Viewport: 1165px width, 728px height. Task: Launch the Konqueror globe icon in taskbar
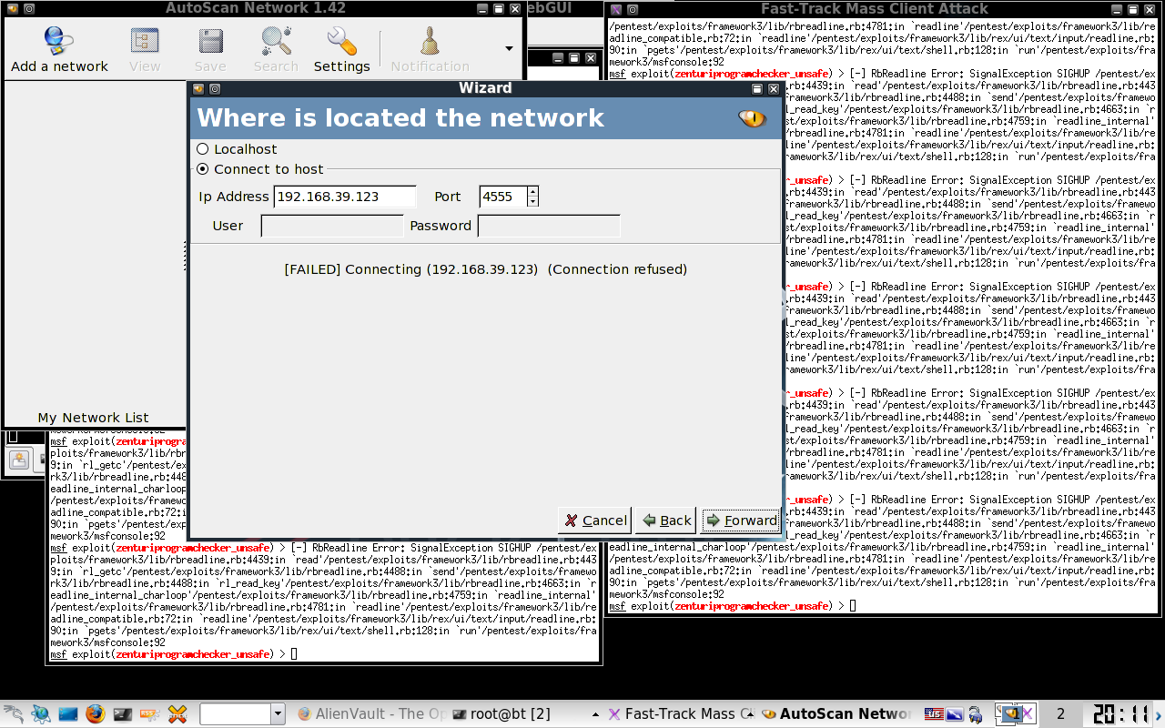coord(40,714)
